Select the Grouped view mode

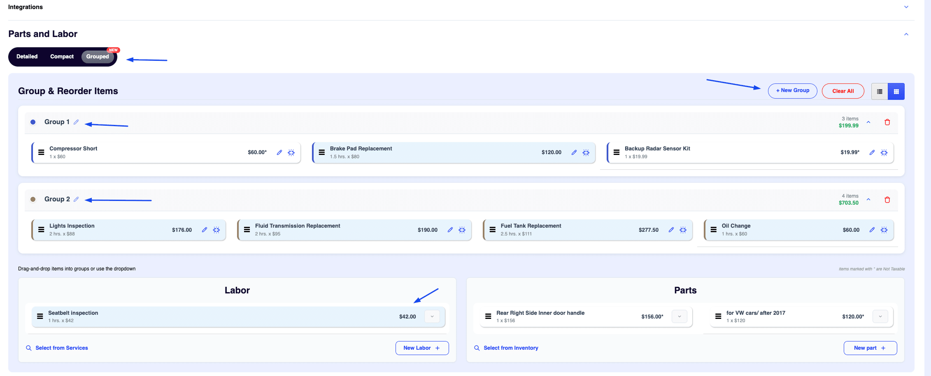pos(97,56)
